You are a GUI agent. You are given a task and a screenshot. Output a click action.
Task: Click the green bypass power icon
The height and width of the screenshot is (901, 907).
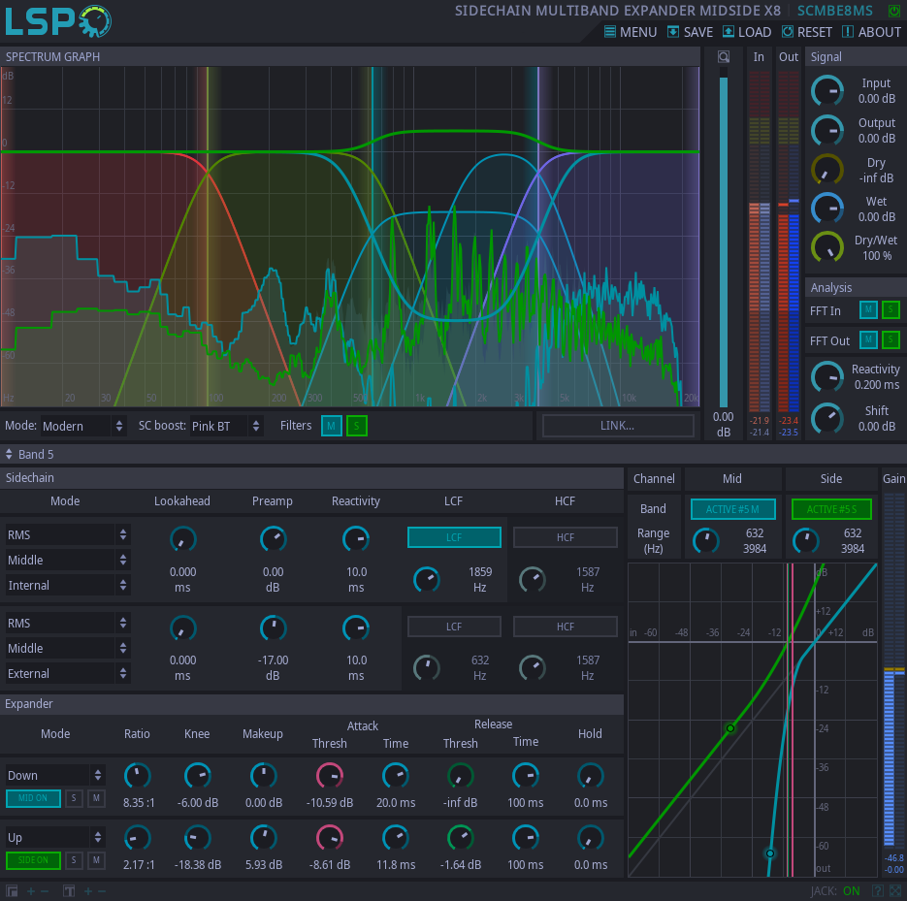coord(894,11)
